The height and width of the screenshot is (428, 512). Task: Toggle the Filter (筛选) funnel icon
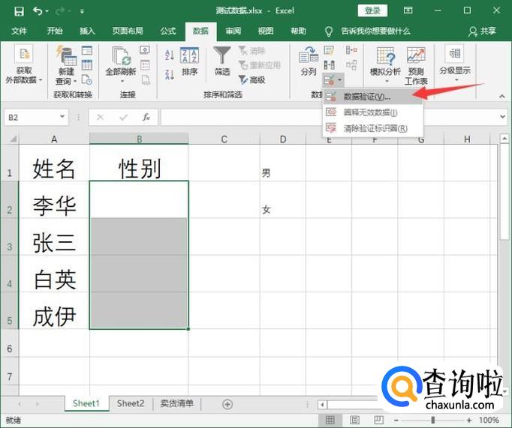tap(222, 60)
